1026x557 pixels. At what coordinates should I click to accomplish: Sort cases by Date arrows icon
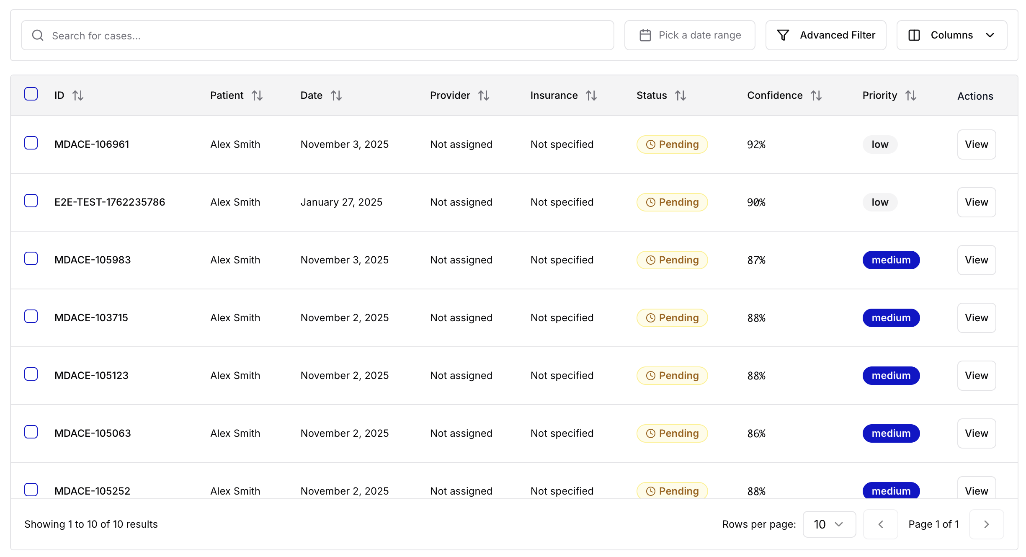pyautogui.click(x=336, y=95)
